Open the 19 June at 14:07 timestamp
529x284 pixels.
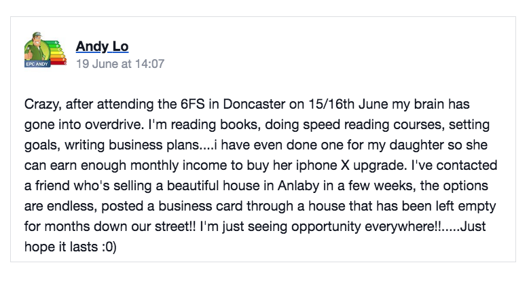point(120,64)
